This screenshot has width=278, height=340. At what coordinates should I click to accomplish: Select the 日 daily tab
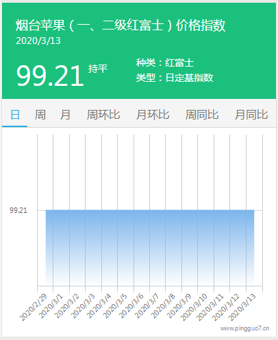15,115
